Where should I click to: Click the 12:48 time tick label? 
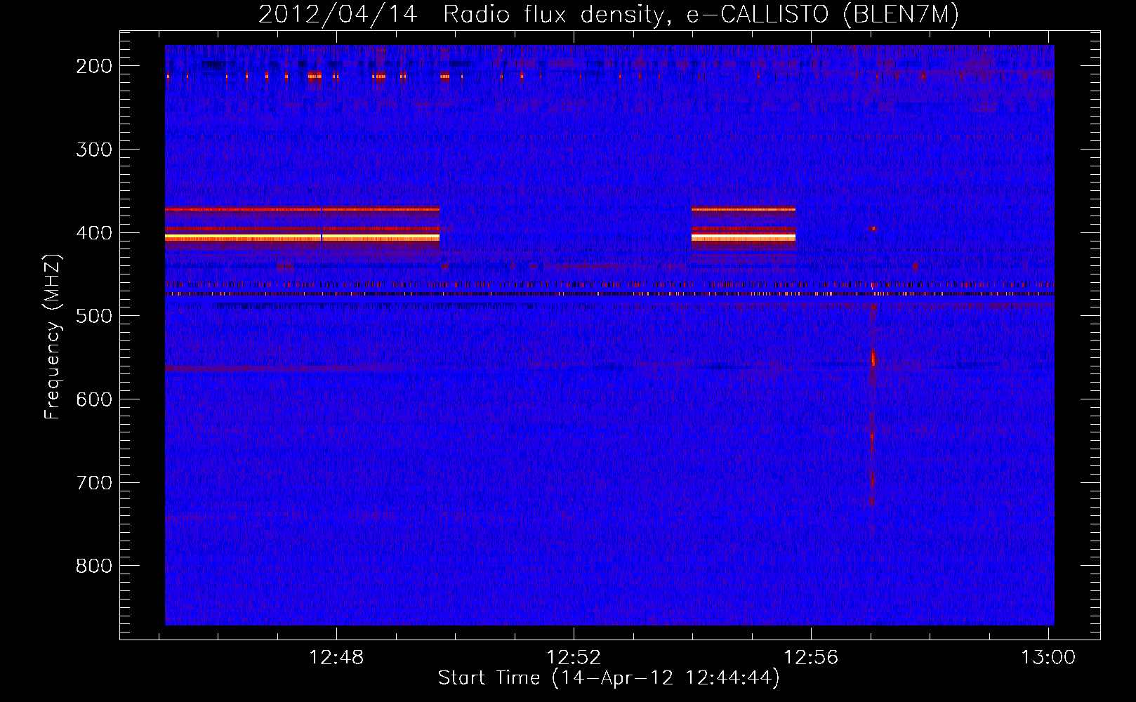coord(336,658)
